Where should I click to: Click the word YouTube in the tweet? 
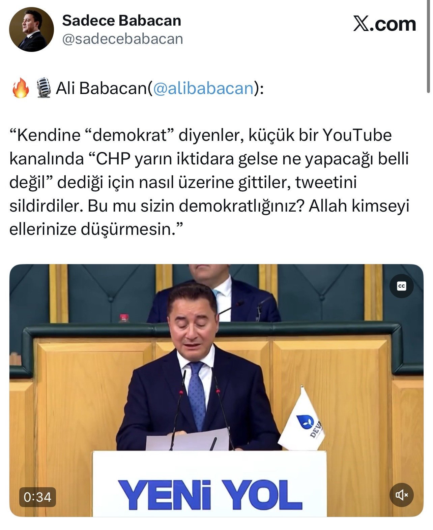(357, 135)
